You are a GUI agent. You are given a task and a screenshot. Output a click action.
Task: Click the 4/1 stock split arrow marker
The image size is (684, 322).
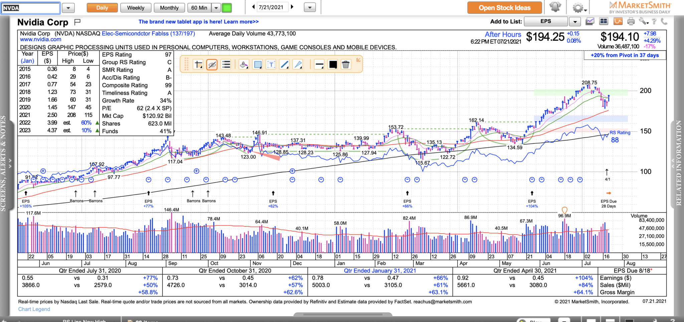click(607, 175)
